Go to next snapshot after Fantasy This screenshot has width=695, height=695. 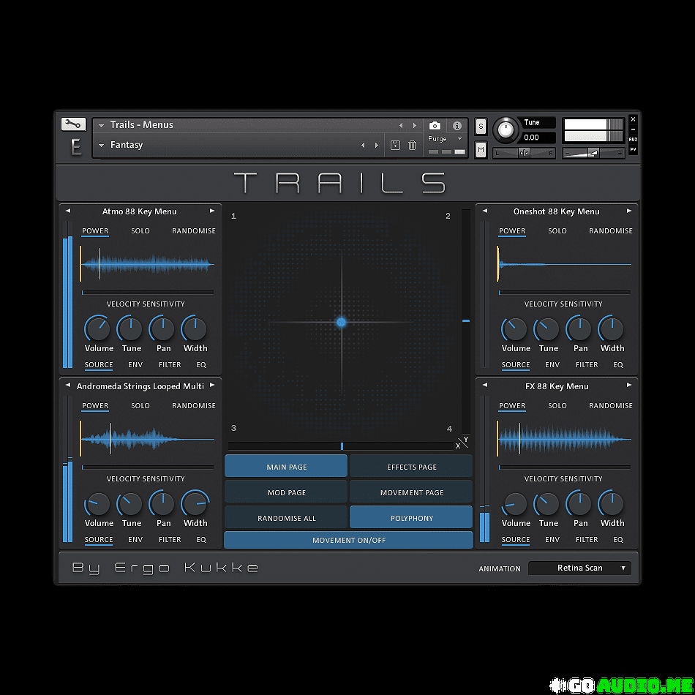coord(377,145)
